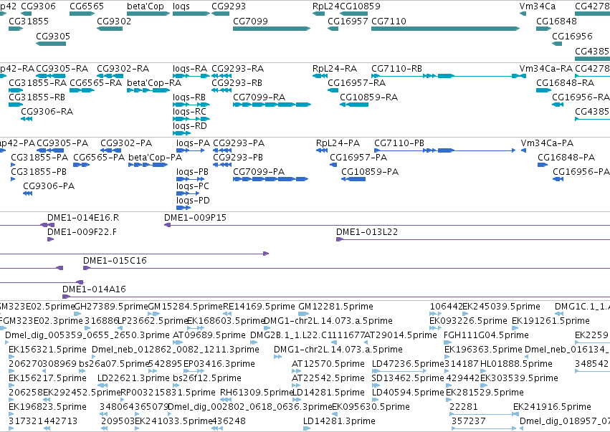Click the CG31855-RB transcript label
The image size is (610, 432).
[37, 97]
